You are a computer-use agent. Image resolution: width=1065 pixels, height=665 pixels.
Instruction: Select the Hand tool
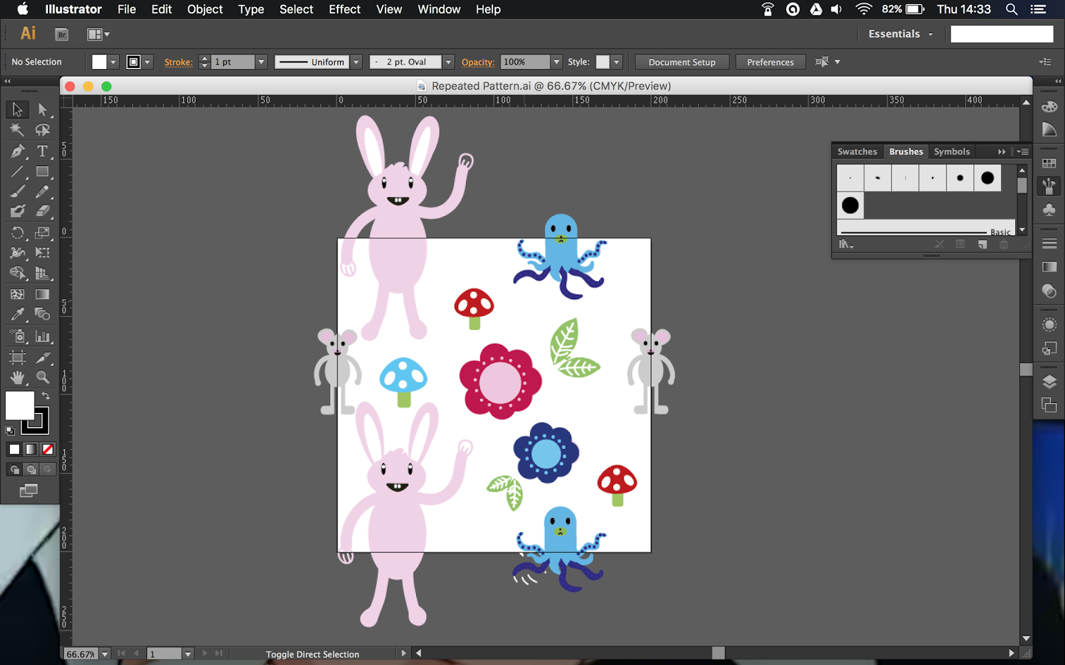[x=17, y=377]
